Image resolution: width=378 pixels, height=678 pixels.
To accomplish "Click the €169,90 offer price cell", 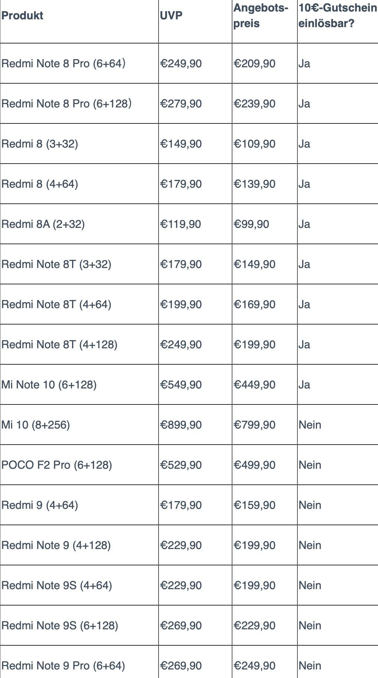I will (x=255, y=304).
